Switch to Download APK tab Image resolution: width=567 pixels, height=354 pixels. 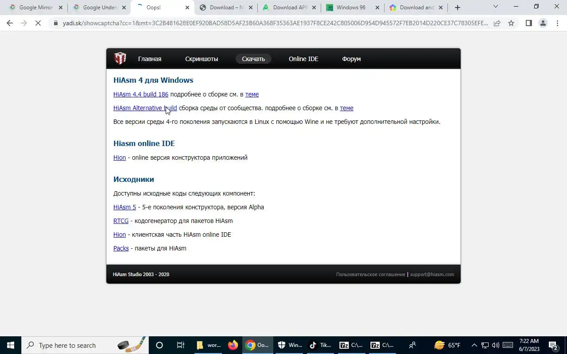coord(290,8)
